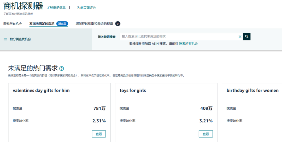Viewport: 282px width, 144px height.
Task: Open the hamburger menu icon for categories
Action: coord(5,39)
